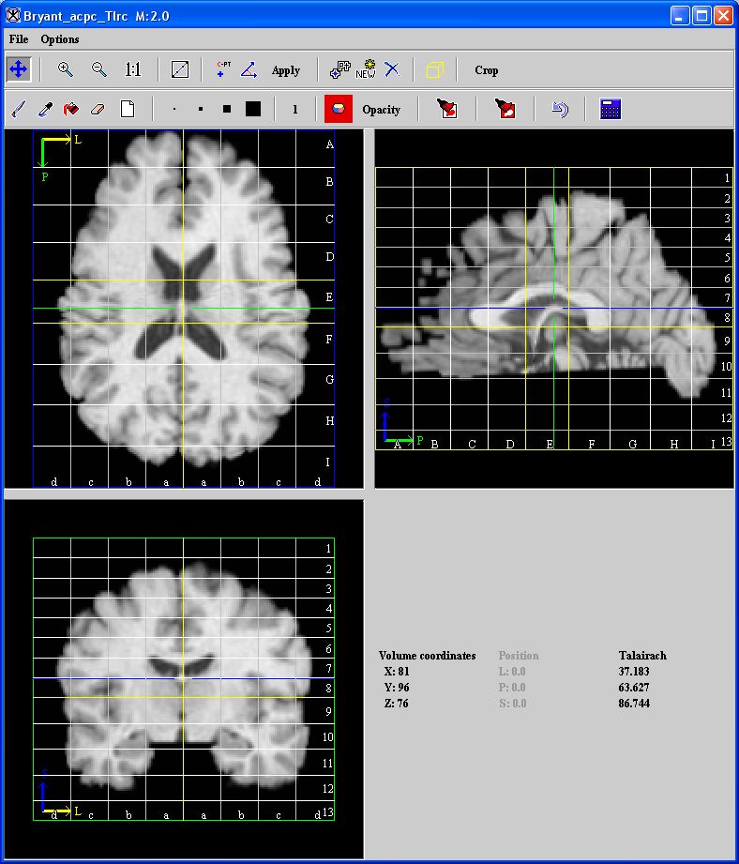Reset view to 1:1 scale

click(133, 69)
